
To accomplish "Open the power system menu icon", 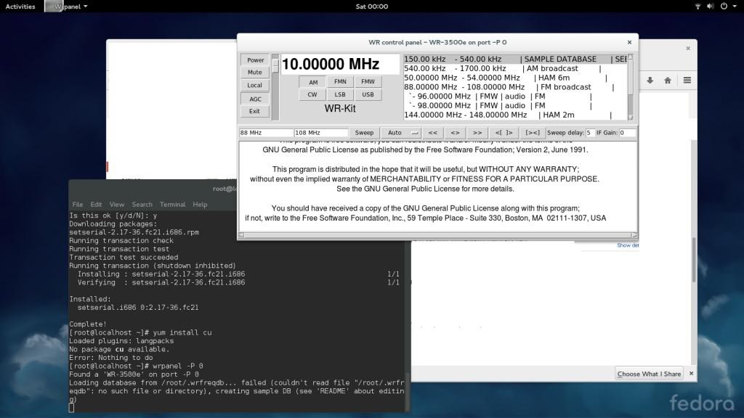I will point(724,6).
